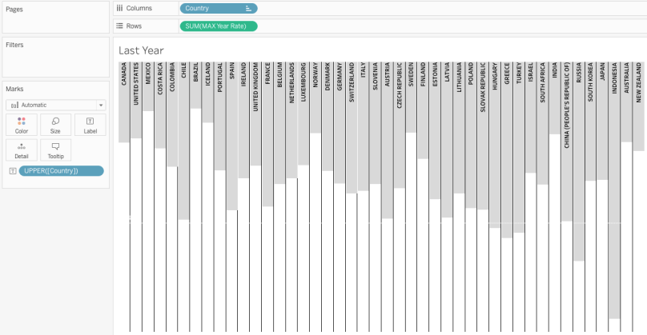Click the Last Year sheet title

point(141,50)
